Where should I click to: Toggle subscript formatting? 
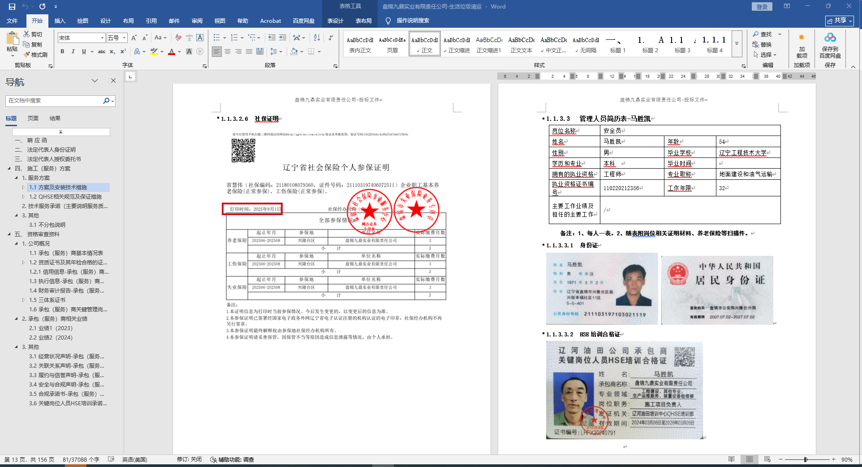click(112, 51)
